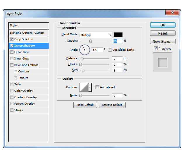Select the Styles entry in list
The image size is (184, 158).
pyautogui.click(x=29, y=26)
